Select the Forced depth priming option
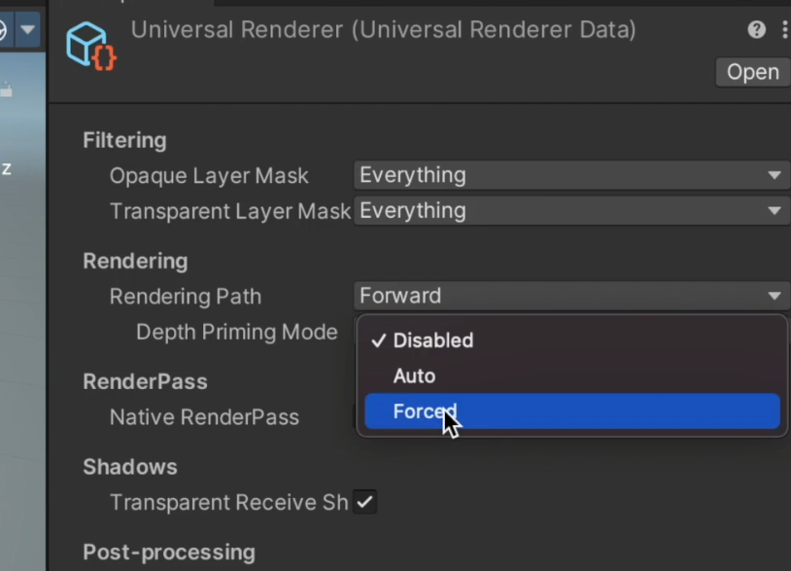 click(572, 411)
